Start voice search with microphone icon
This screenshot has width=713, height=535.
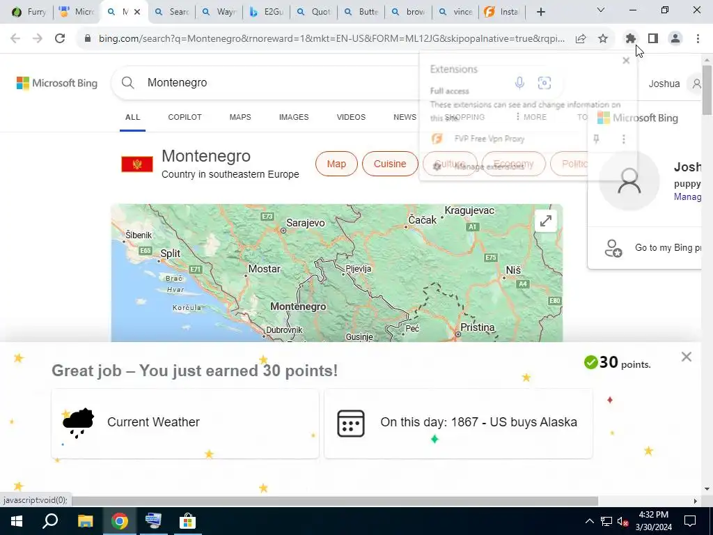click(519, 83)
